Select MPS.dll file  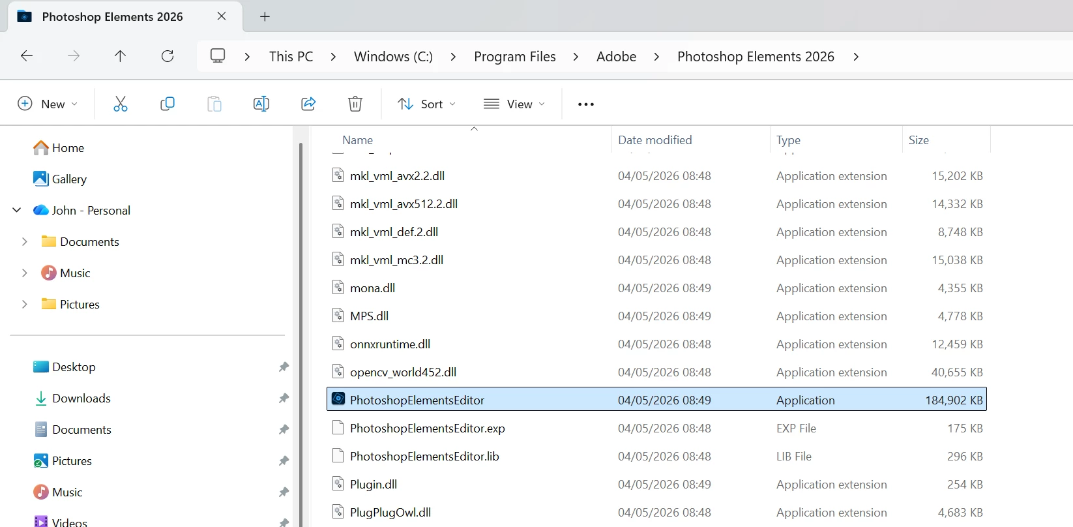656,316
